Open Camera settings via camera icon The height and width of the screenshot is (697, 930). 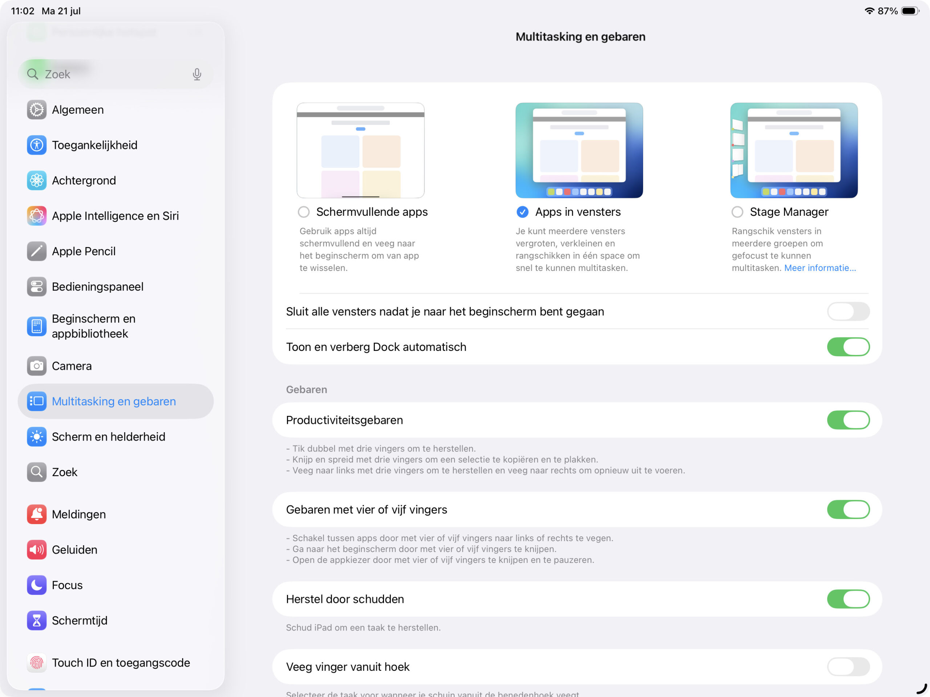click(37, 366)
